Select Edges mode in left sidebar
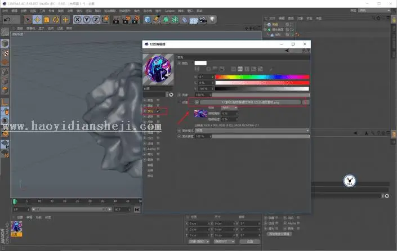397x251 pixels. click(5, 81)
